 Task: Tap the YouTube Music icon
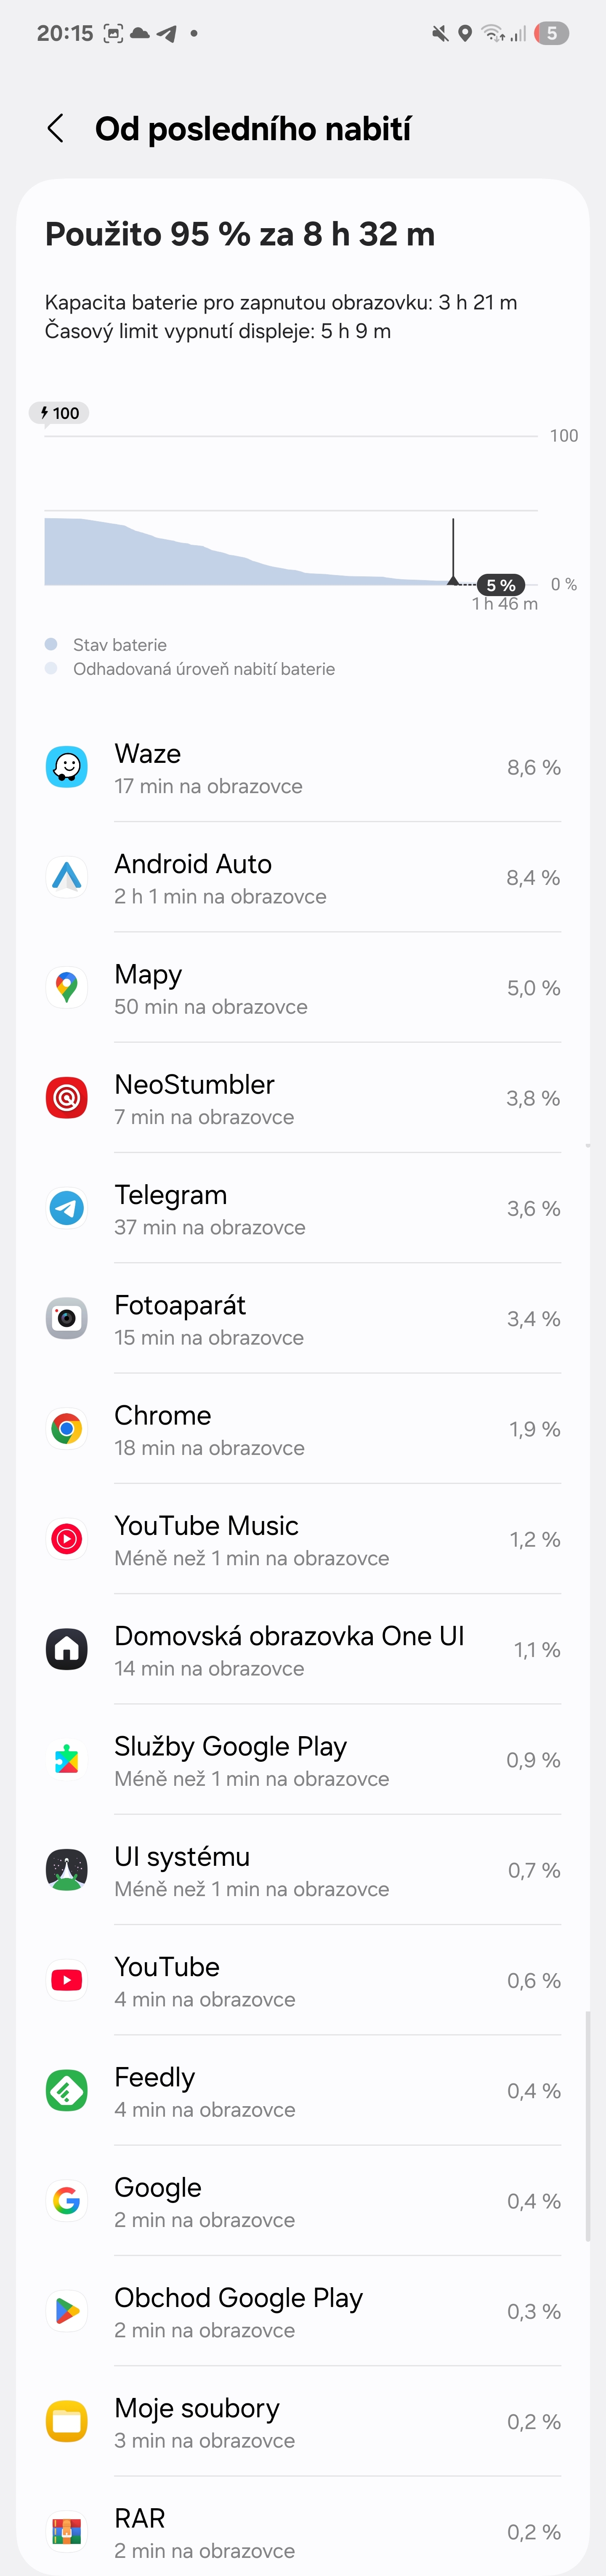[x=66, y=1538]
